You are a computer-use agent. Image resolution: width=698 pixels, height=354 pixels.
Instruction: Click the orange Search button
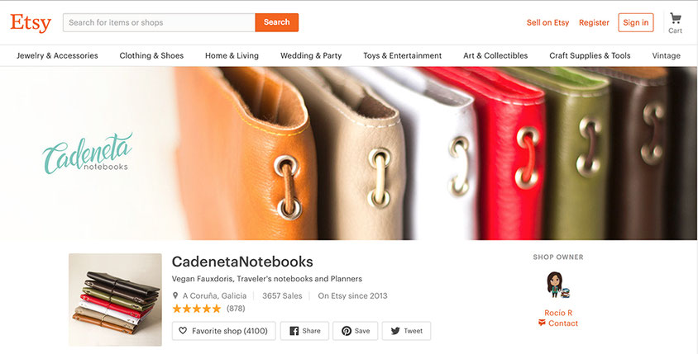click(x=277, y=22)
